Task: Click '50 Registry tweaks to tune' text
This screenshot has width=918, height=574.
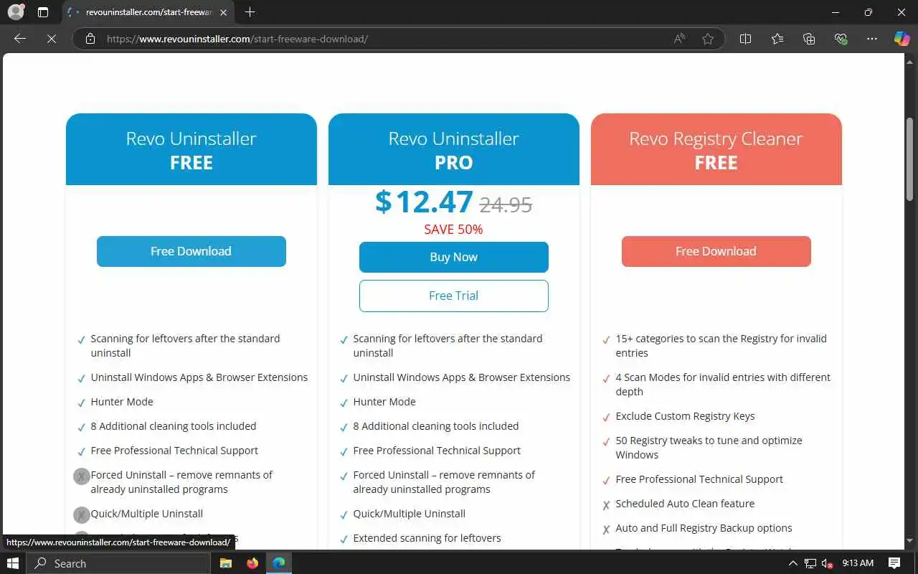Action: [x=709, y=448]
